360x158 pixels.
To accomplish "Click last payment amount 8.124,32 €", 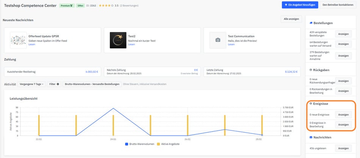I will [291, 72].
